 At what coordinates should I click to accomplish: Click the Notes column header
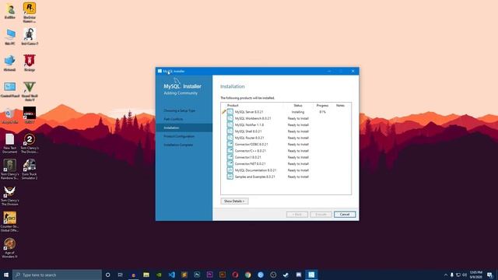point(340,106)
